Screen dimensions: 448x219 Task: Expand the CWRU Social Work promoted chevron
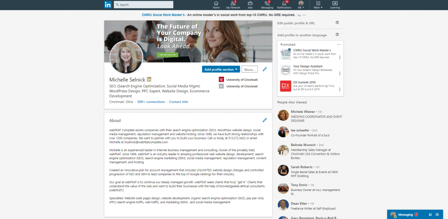(x=339, y=57)
